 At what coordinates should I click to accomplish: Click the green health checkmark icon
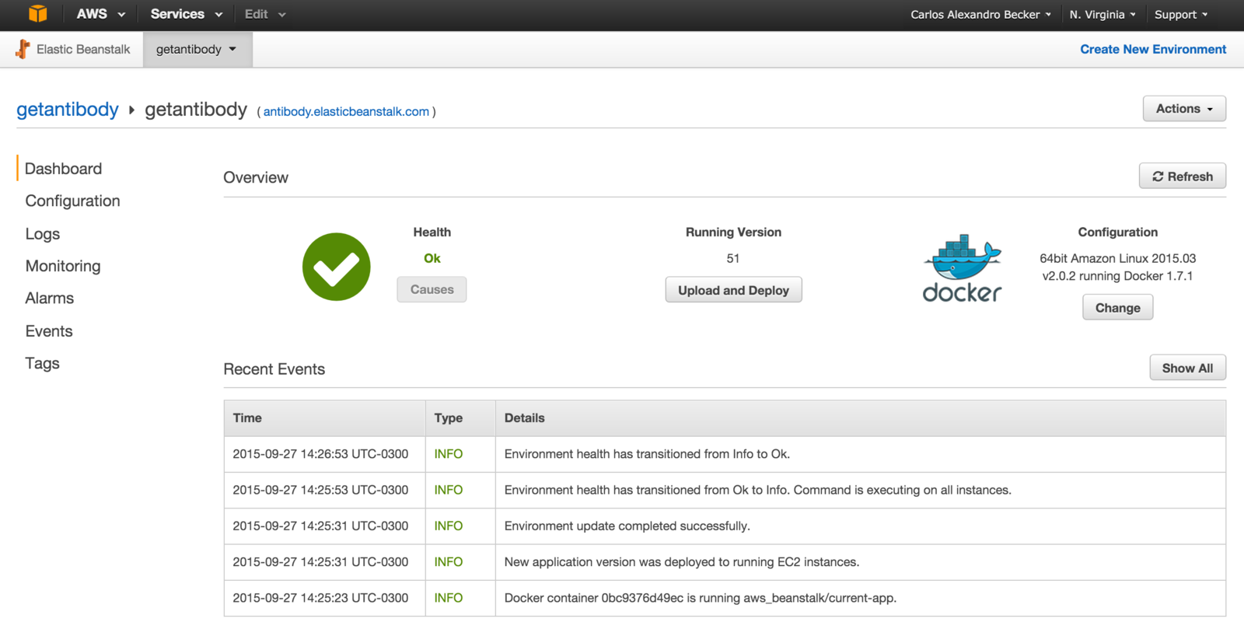point(337,267)
